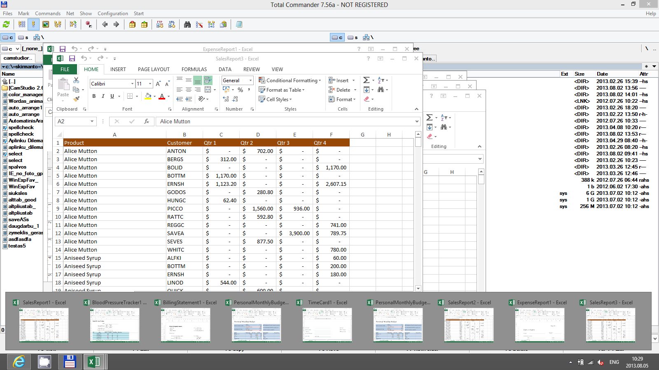This screenshot has height=370, width=659.
Task: Decrease indent in Alignment group
Action: (x=180, y=99)
